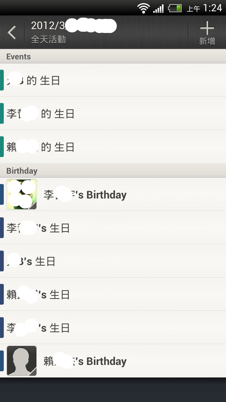Tap the battery status icon

click(x=175, y=8)
